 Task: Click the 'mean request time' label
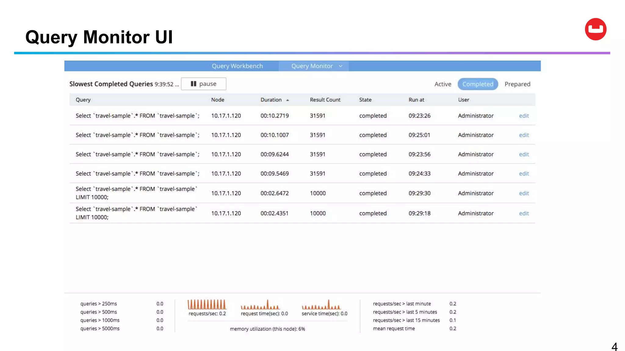394,328
